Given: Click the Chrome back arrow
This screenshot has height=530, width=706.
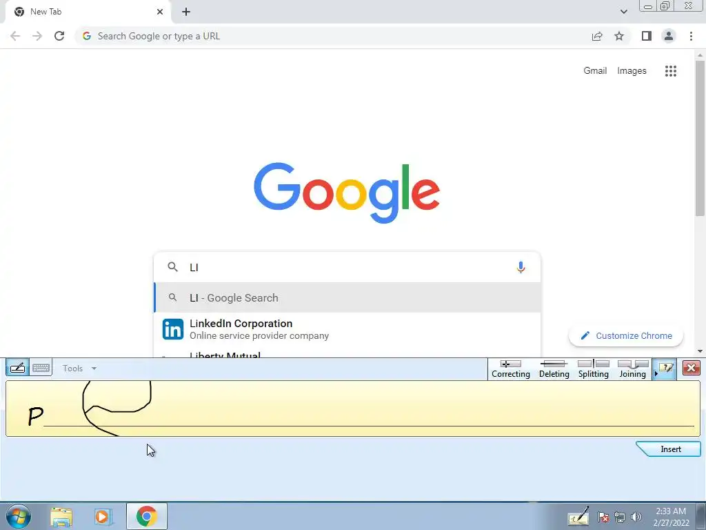Looking at the screenshot, I should pyautogui.click(x=15, y=36).
